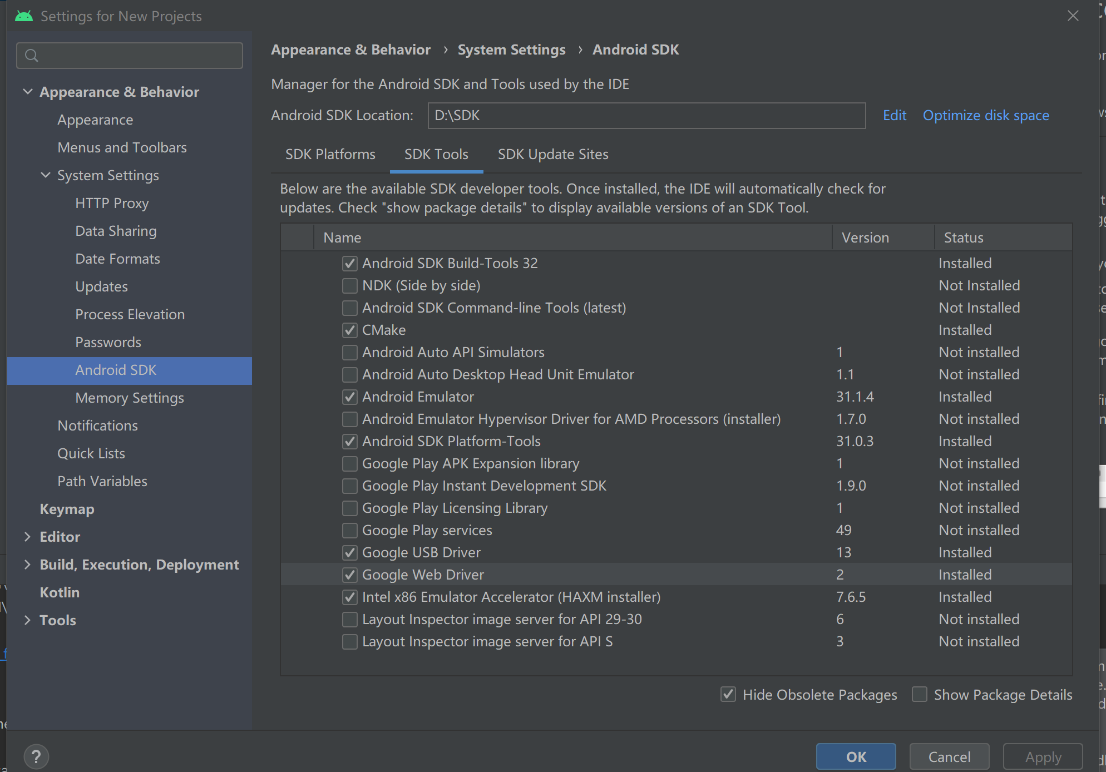Uncheck Android SDK Platform-Tools checkbox
The width and height of the screenshot is (1106, 772).
(349, 441)
